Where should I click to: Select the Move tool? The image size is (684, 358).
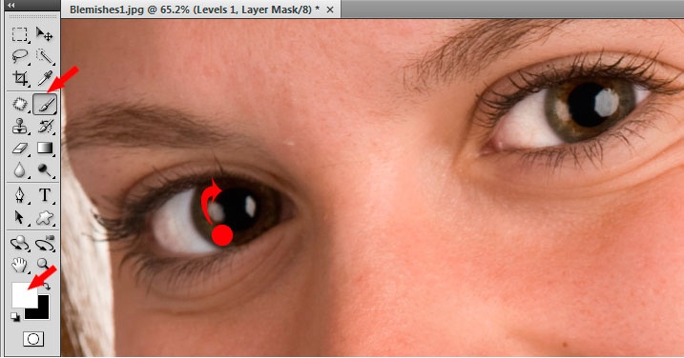(x=45, y=34)
